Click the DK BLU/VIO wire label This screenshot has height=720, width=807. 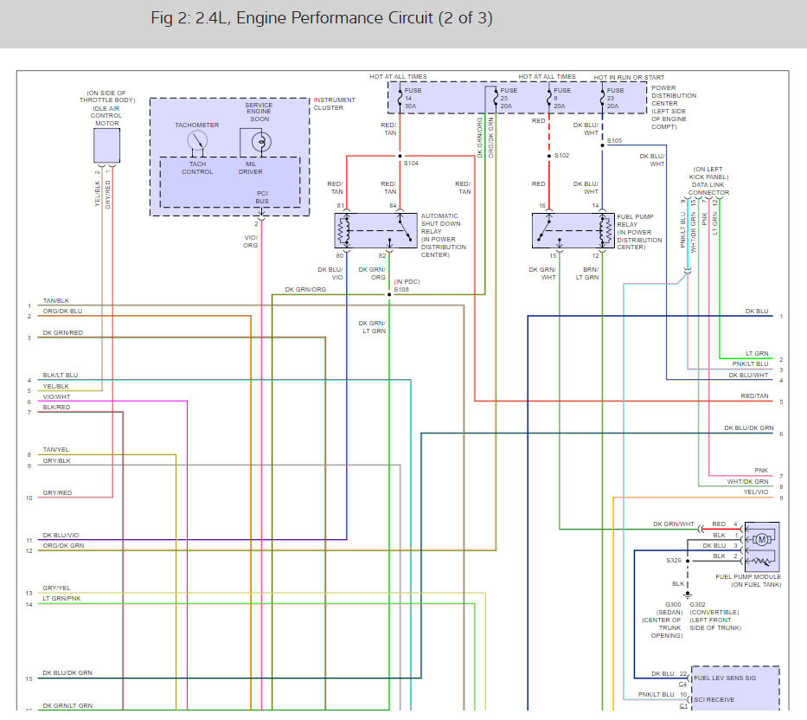[61, 535]
